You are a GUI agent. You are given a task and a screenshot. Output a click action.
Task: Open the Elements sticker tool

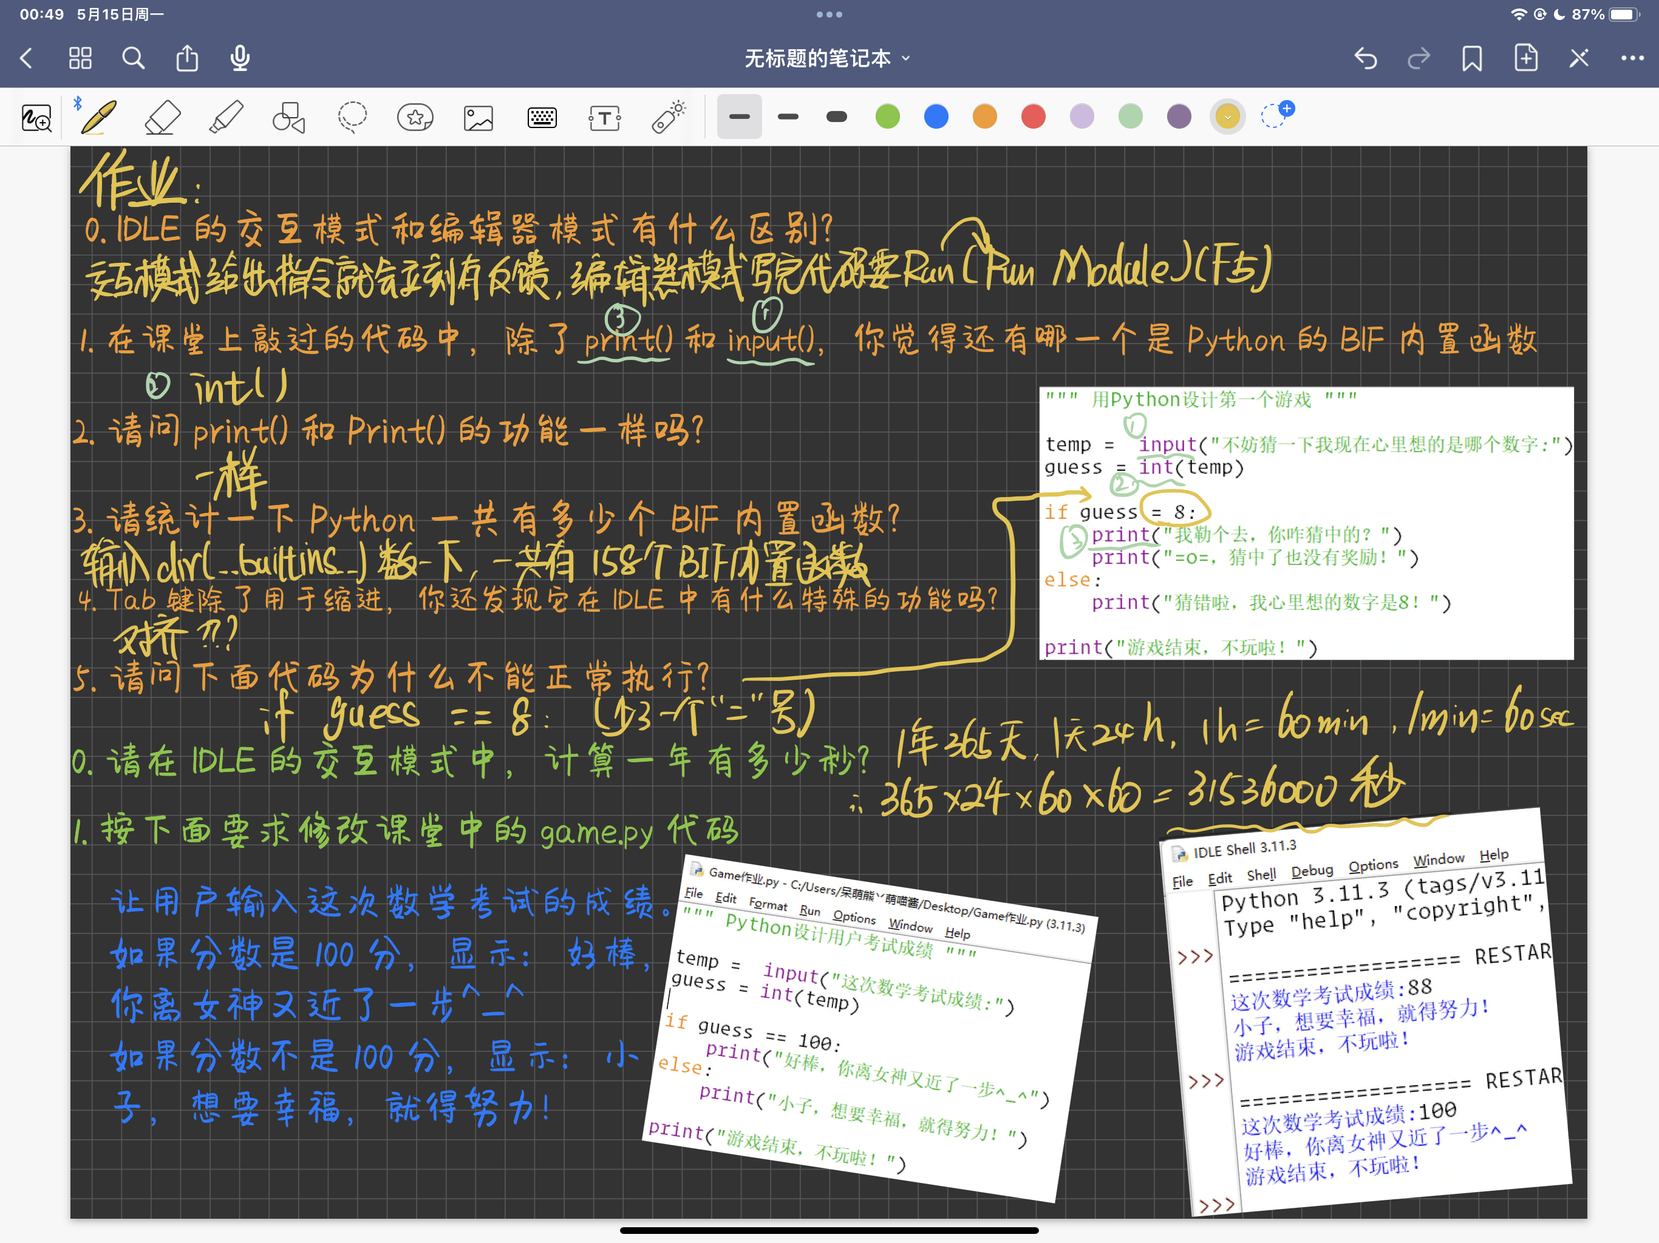point(415,118)
